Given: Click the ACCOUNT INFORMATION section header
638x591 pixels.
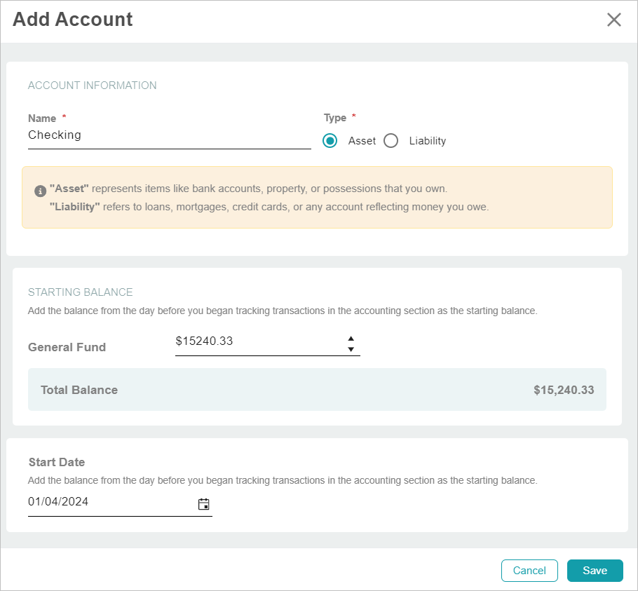Looking at the screenshot, I should click(92, 85).
